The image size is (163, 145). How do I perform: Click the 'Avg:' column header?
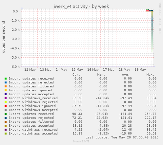[126, 75]
